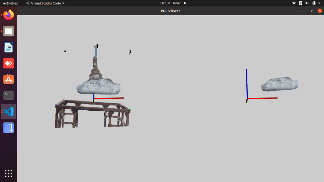Click the volume speaker icon

(307, 3)
